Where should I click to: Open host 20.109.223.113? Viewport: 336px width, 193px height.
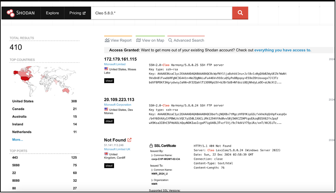click(119, 100)
